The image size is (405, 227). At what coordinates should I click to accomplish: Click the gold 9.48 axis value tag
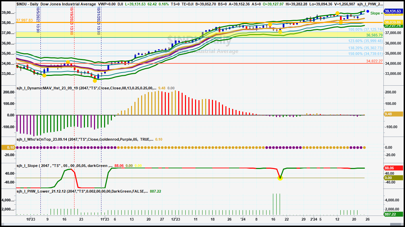tap(394, 114)
